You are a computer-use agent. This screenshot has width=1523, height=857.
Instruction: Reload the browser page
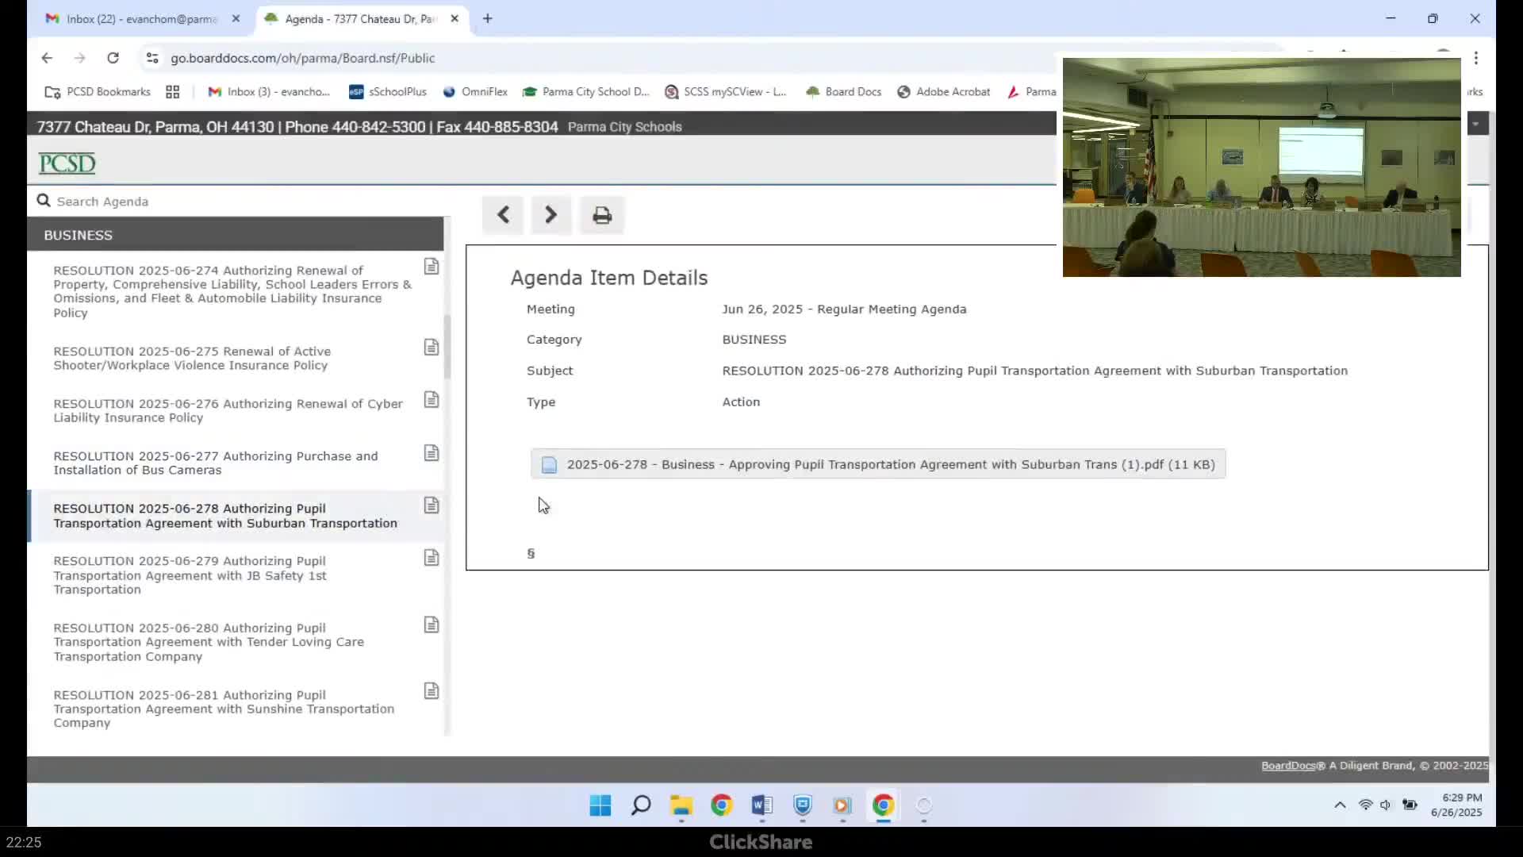pos(113,58)
